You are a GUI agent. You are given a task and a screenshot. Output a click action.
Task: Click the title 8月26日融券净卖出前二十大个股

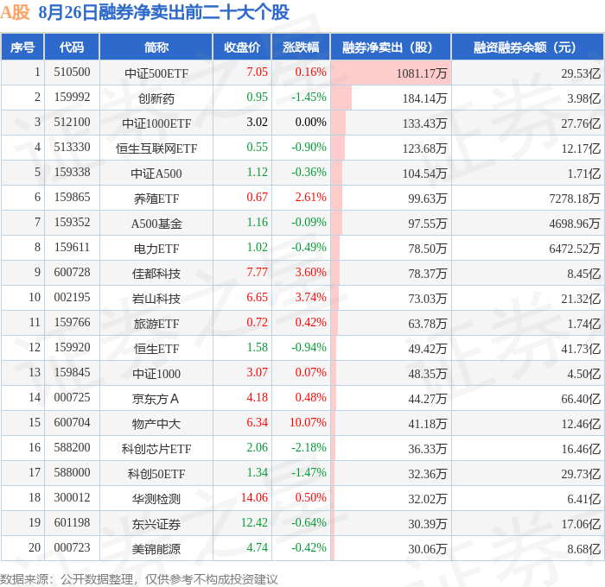[163, 12]
